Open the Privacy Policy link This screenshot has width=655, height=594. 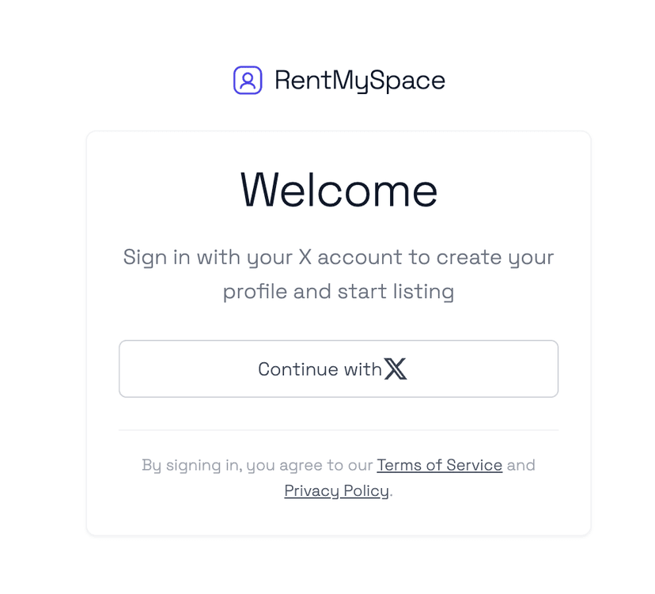point(336,491)
